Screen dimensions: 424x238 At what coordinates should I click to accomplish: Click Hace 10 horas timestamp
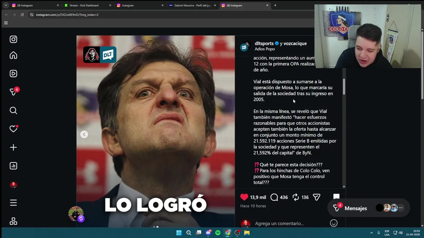pos(253,206)
